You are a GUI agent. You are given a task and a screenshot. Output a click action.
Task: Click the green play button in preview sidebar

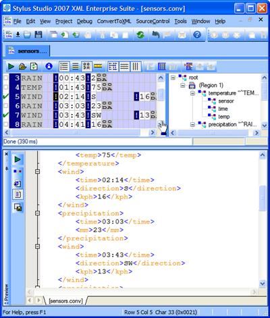click(x=18, y=159)
